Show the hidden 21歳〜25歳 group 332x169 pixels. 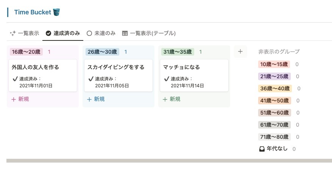pyautogui.click(x=274, y=76)
